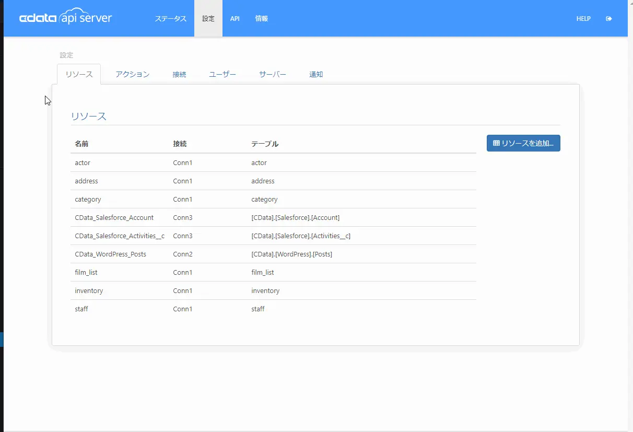Switch to the 接続 tab

tap(179, 74)
